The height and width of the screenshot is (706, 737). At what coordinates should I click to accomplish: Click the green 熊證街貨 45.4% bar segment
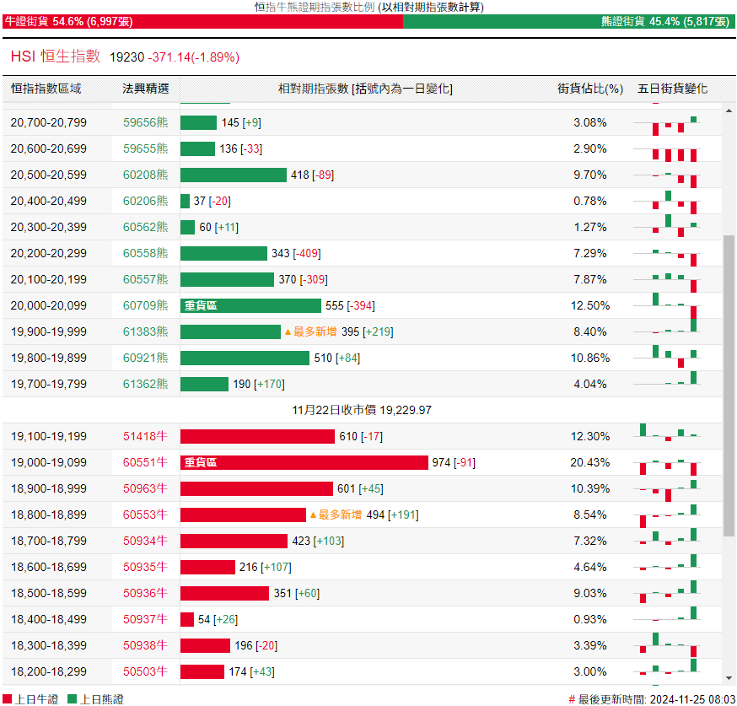pos(569,22)
